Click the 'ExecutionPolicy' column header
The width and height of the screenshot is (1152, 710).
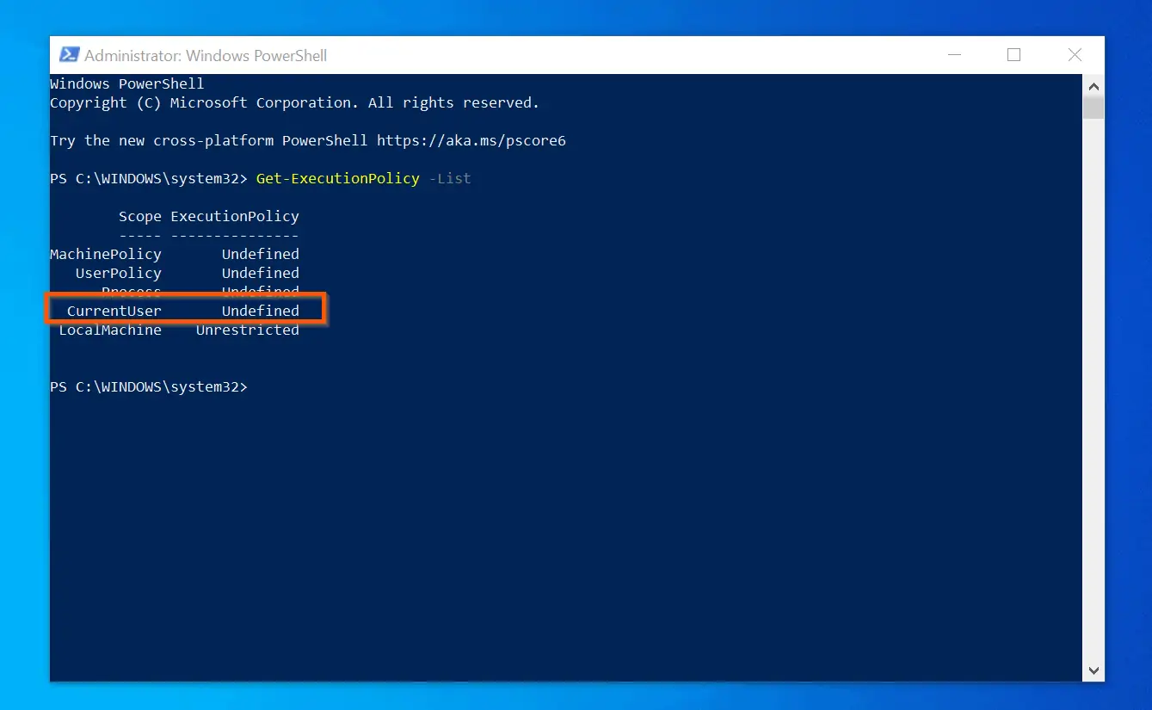(235, 216)
